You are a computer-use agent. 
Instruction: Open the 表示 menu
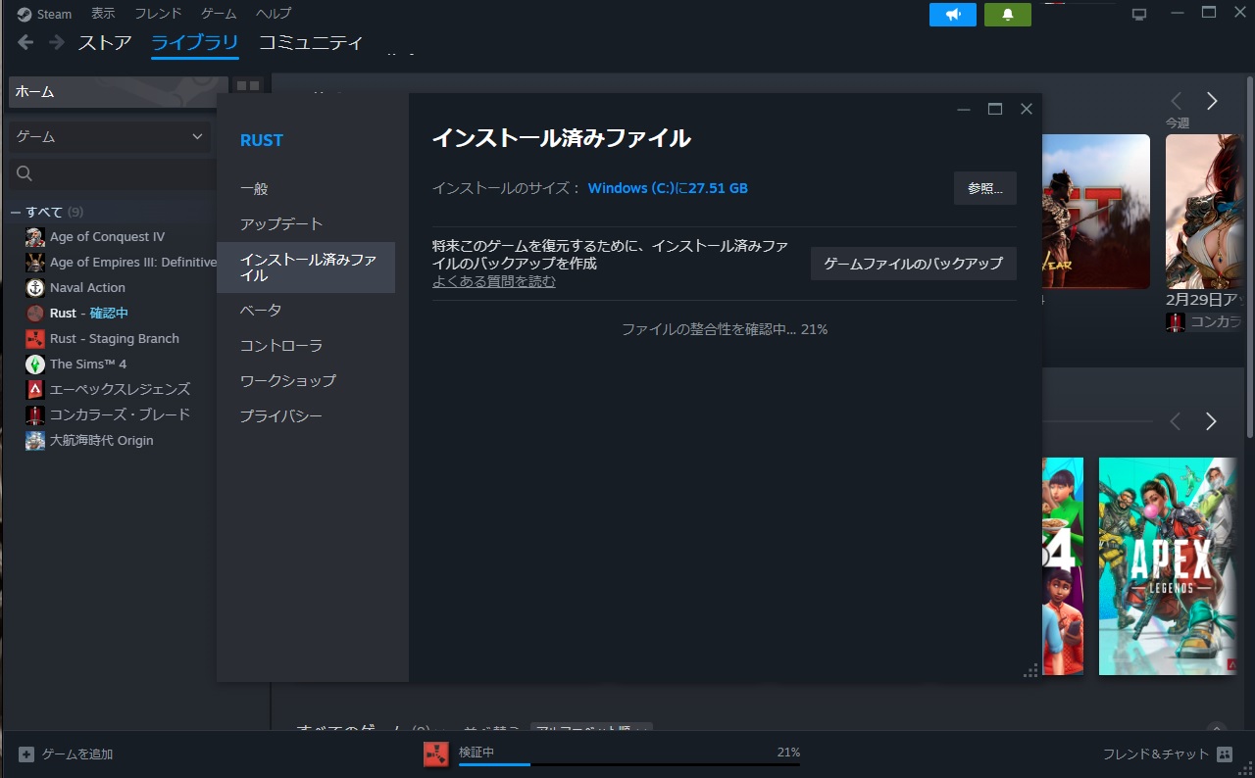coord(103,14)
